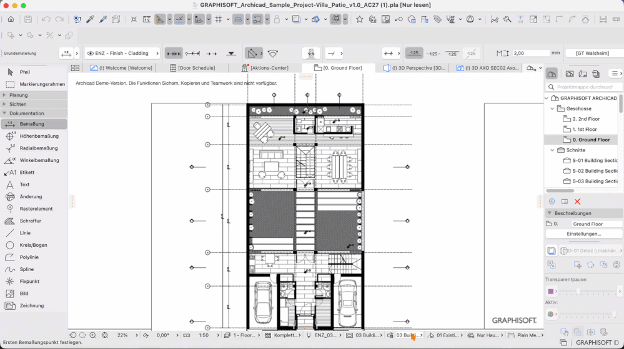Image resolution: width=624 pixels, height=349 pixels.
Task: Toggle linear dimension construction method
Action: pyautogui.click(x=173, y=53)
